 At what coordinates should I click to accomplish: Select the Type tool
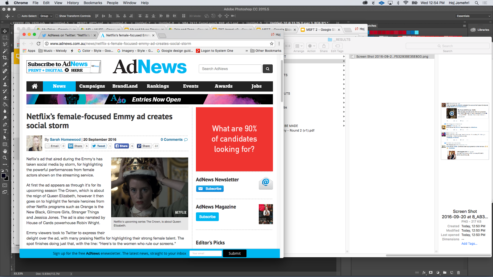pos(5,131)
